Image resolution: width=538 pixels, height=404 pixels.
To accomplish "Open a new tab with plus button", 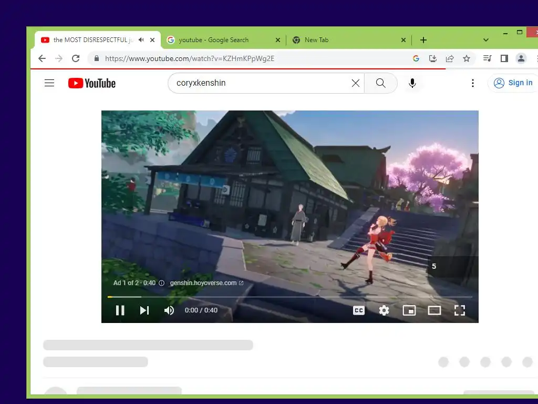I will 423,40.
